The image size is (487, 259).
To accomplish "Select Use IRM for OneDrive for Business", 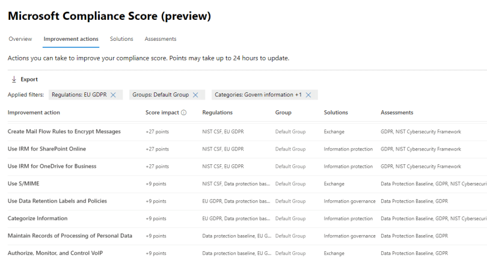I will coord(52,166).
